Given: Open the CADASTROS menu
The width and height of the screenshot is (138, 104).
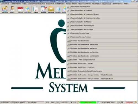Looking at the screenshot, I should pos(5,4).
